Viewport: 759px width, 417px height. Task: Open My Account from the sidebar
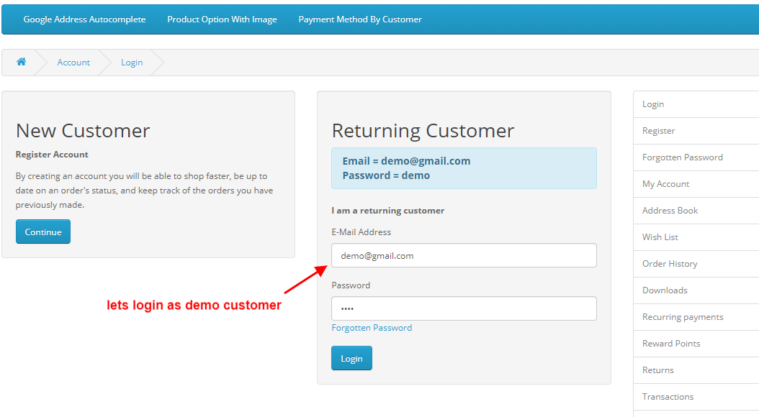(x=665, y=183)
